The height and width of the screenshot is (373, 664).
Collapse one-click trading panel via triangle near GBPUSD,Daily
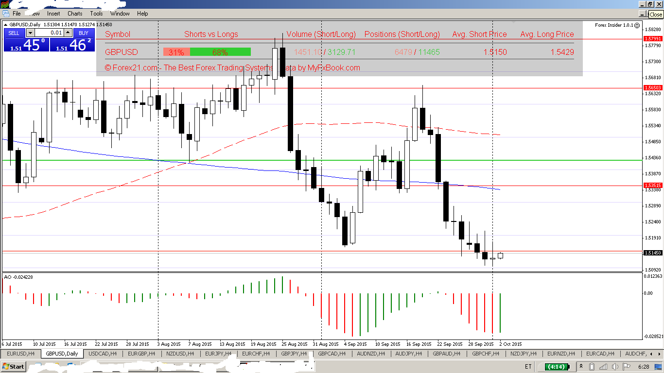6,24
